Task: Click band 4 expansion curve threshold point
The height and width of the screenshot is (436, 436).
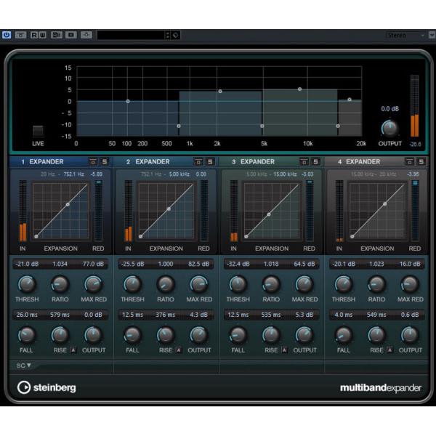Action: click(385, 203)
